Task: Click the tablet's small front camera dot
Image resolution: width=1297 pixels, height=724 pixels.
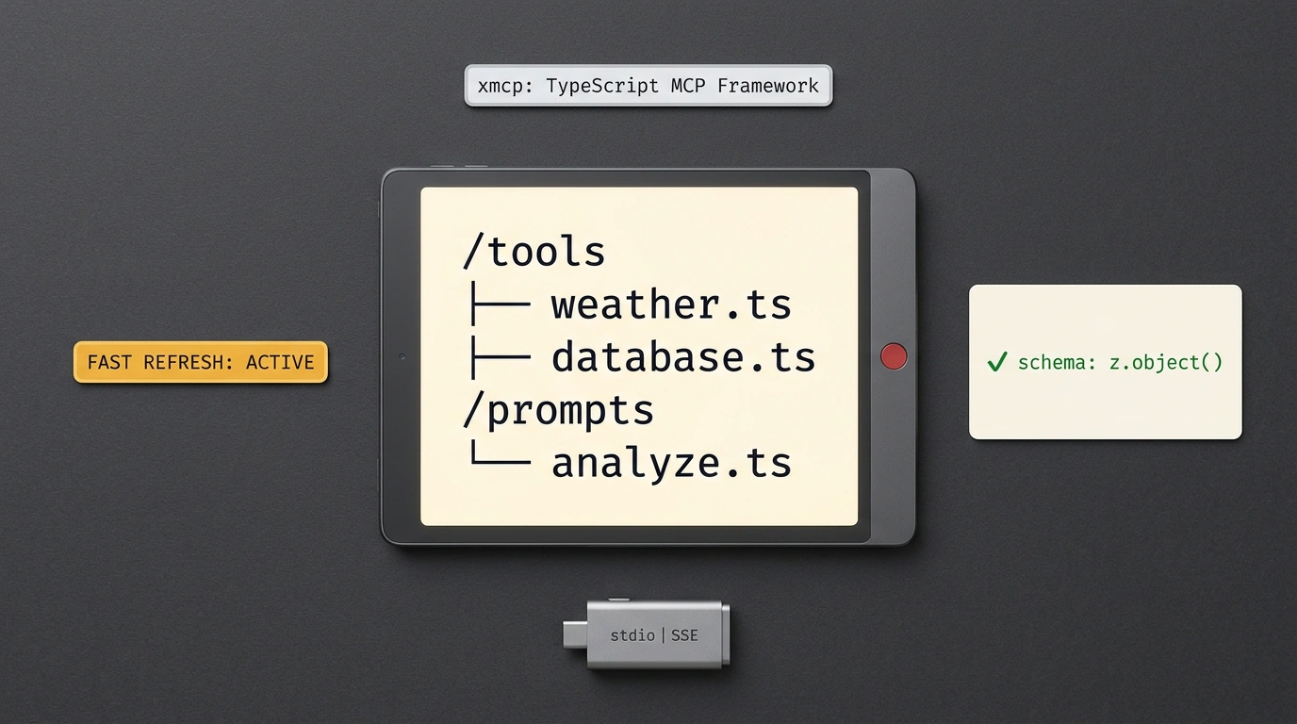Action: [402, 356]
